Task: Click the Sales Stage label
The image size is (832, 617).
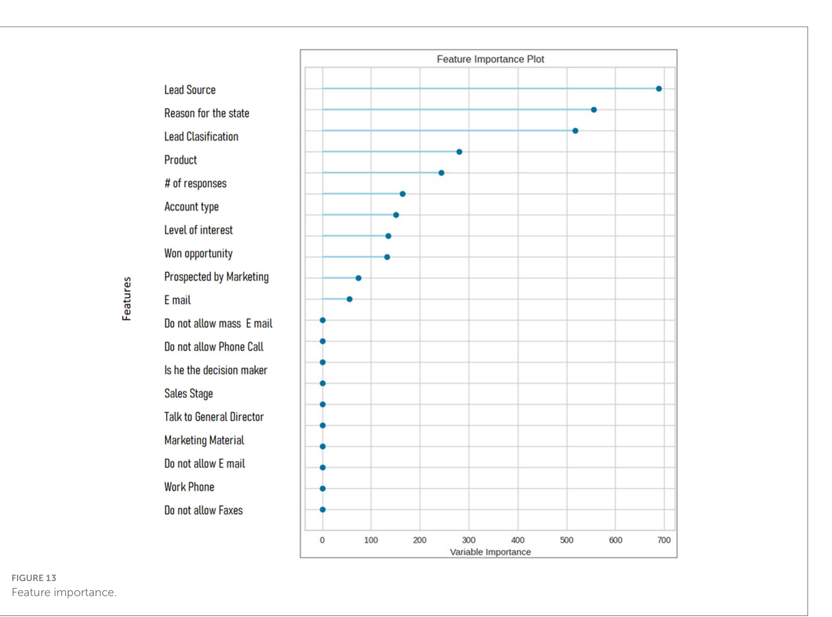Action: (x=189, y=394)
